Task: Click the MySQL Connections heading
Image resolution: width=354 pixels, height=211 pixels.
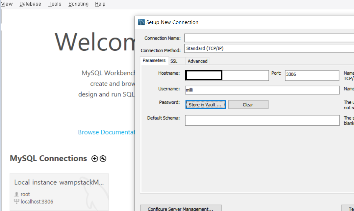Action: pyautogui.click(x=48, y=158)
